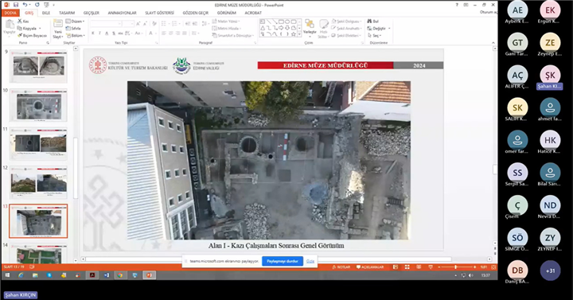Viewport: 573px width, 300px height.
Task: Click the Yeni Slayt new slide icon
Action: [58, 24]
